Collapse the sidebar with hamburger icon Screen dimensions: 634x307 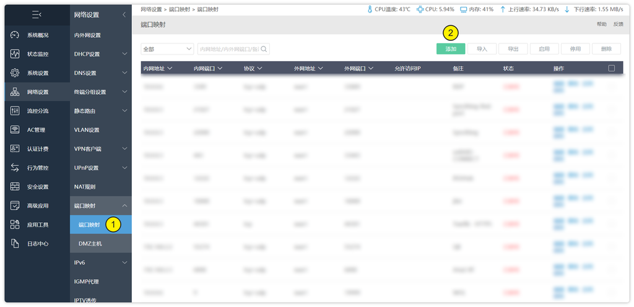tap(37, 14)
